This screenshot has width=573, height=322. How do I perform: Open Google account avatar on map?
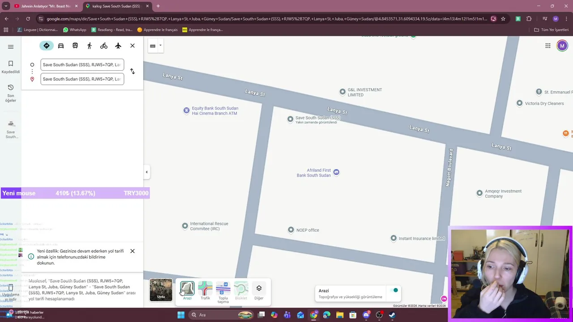[x=562, y=46]
